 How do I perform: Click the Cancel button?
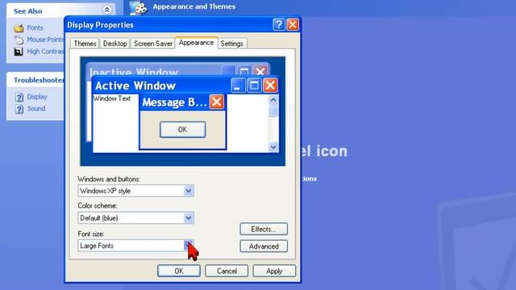point(227,271)
